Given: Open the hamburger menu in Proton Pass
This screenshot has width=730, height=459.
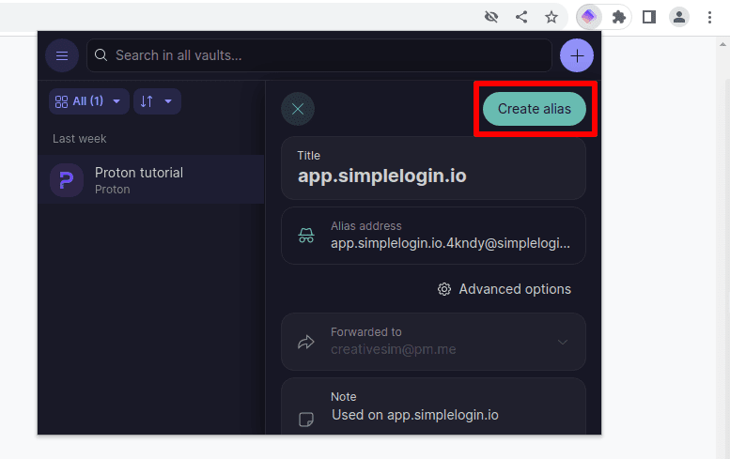Looking at the screenshot, I should coord(62,55).
